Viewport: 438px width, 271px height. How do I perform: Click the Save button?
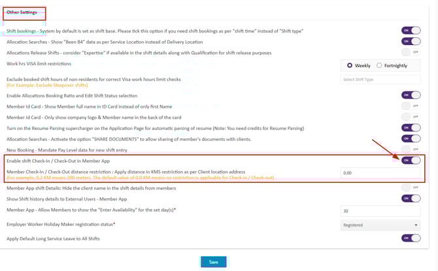pyautogui.click(x=213, y=262)
